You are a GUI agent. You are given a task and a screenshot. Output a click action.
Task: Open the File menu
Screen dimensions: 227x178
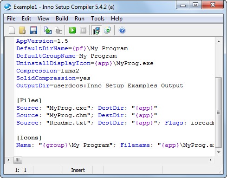[11, 19]
